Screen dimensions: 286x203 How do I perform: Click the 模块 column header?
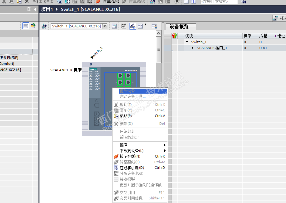[213, 36]
